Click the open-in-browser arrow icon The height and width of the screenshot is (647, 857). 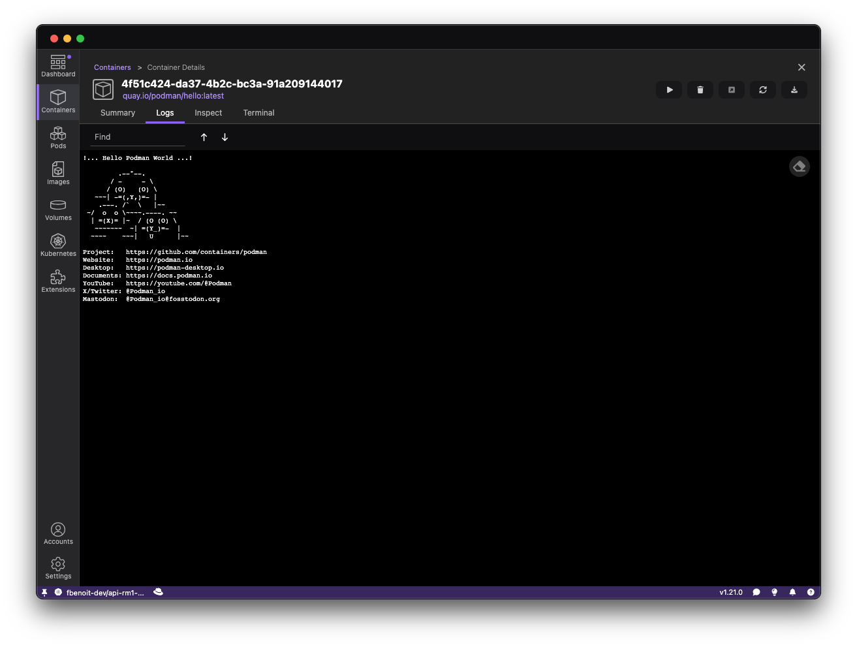coord(732,90)
